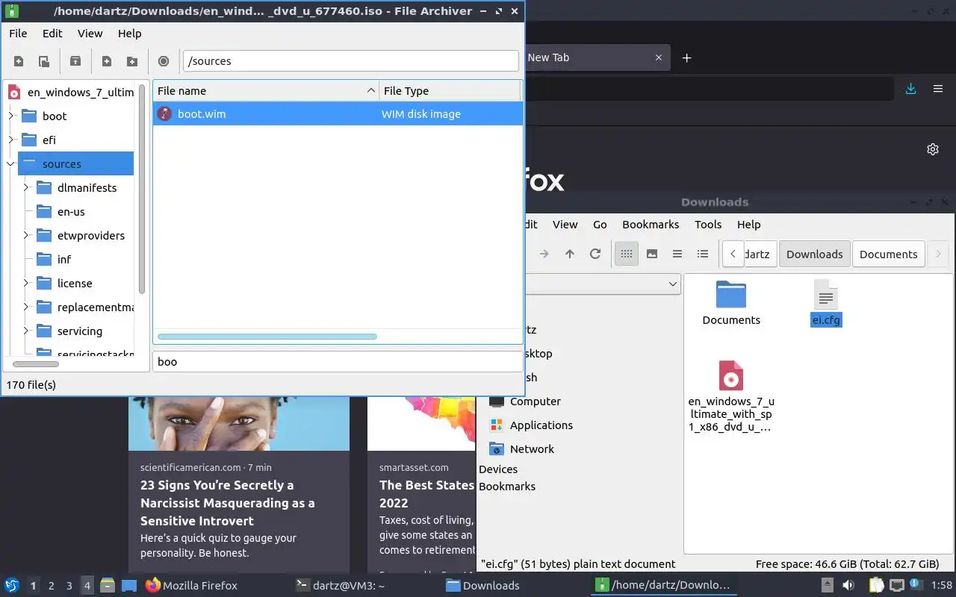Expand the dlmanifests folder node

(26, 187)
